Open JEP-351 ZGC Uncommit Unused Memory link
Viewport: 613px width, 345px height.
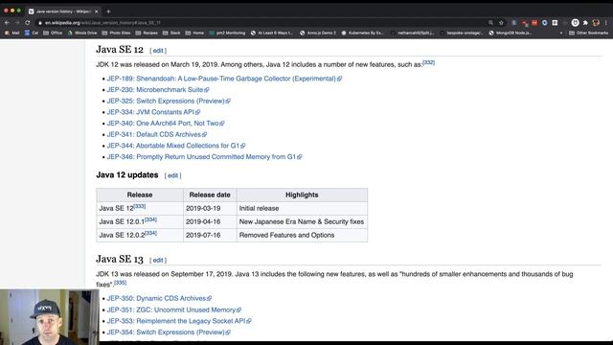174,310
